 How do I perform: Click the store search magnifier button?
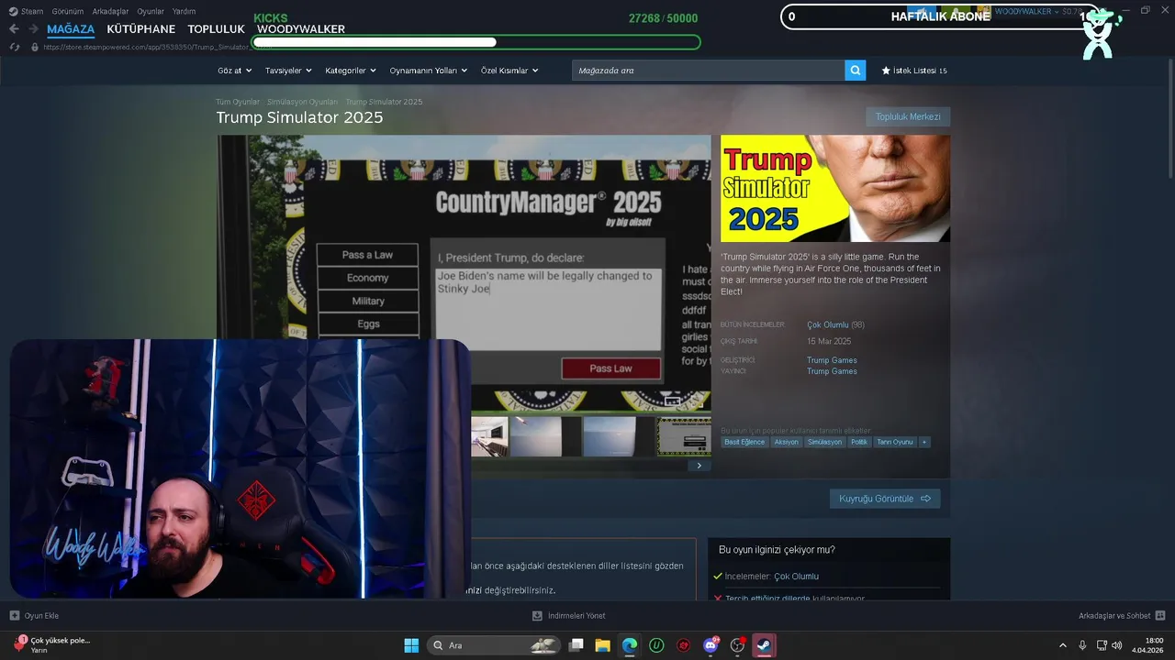[856, 71]
